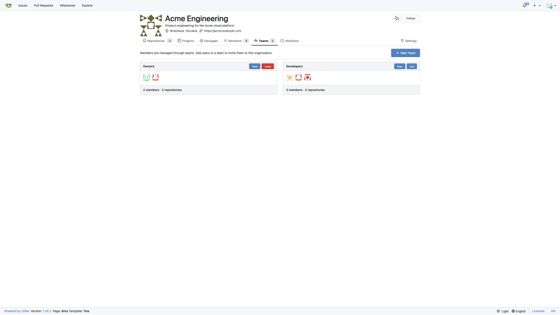Viewport: 560px width, 315px height.
Task: Open Pull Requests in the top navigation
Action: click(x=44, y=6)
